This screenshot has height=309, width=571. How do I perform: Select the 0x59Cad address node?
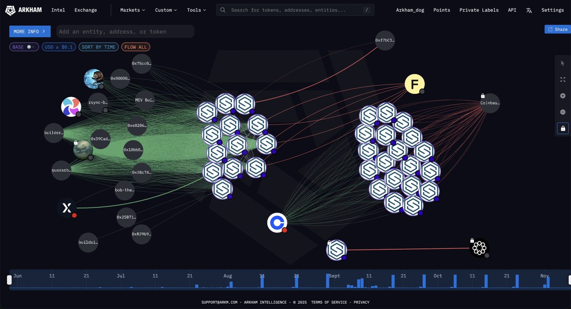100,139
